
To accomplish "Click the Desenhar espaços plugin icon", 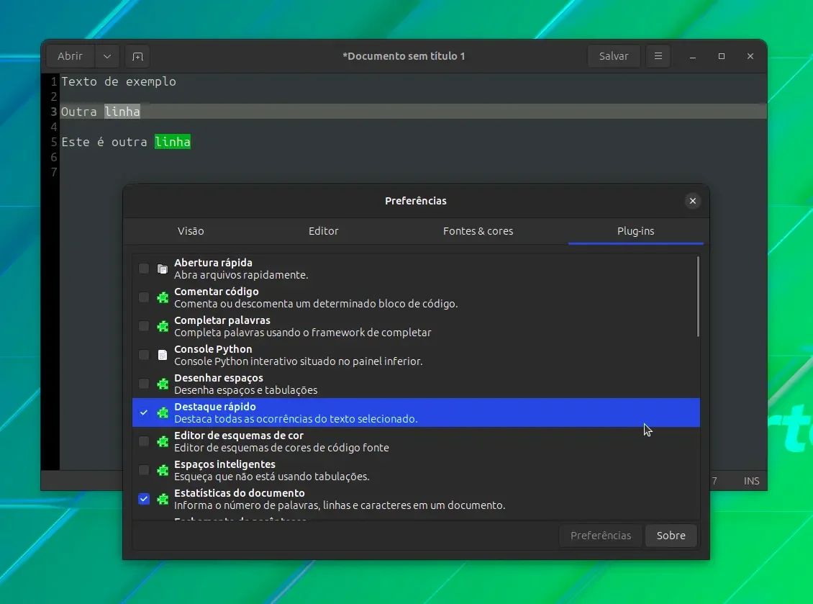I will [x=163, y=384].
